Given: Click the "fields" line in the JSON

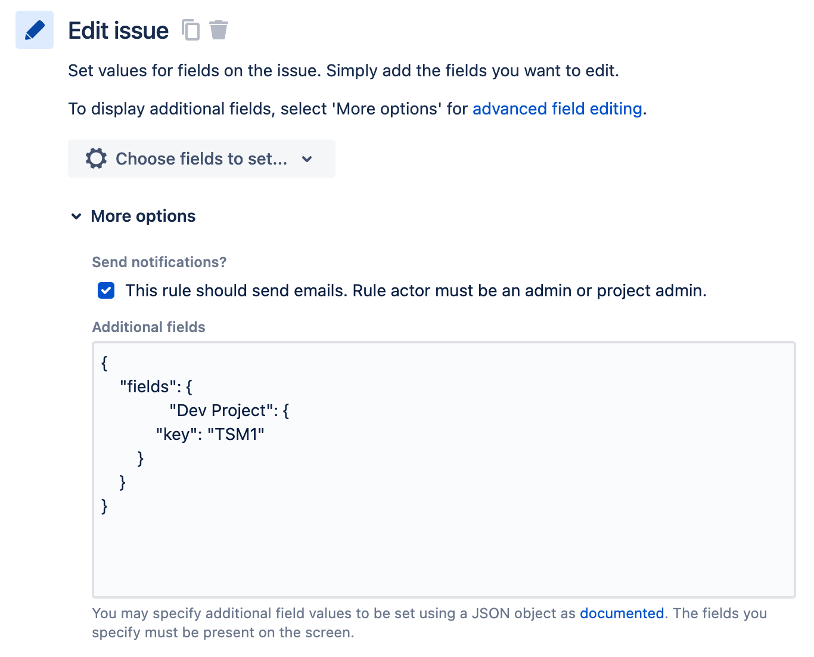Looking at the screenshot, I should (156, 386).
